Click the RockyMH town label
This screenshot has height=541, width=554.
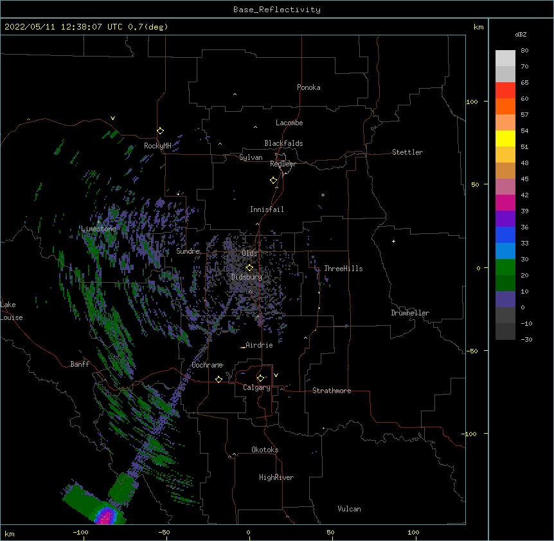coord(157,146)
